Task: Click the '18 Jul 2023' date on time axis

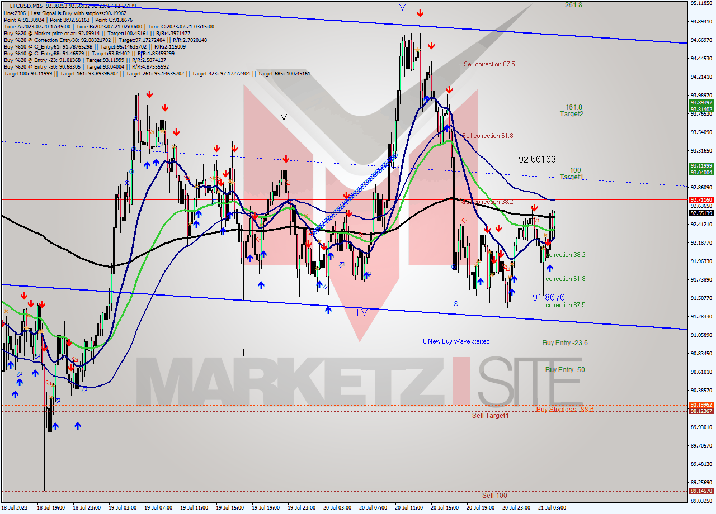Action: click(15, 508)
